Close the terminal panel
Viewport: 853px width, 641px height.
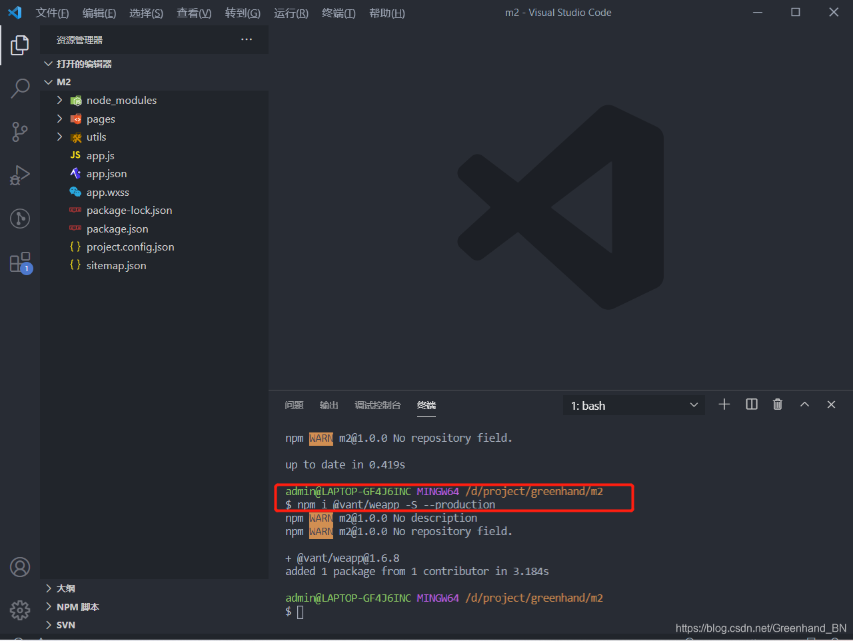831,404
